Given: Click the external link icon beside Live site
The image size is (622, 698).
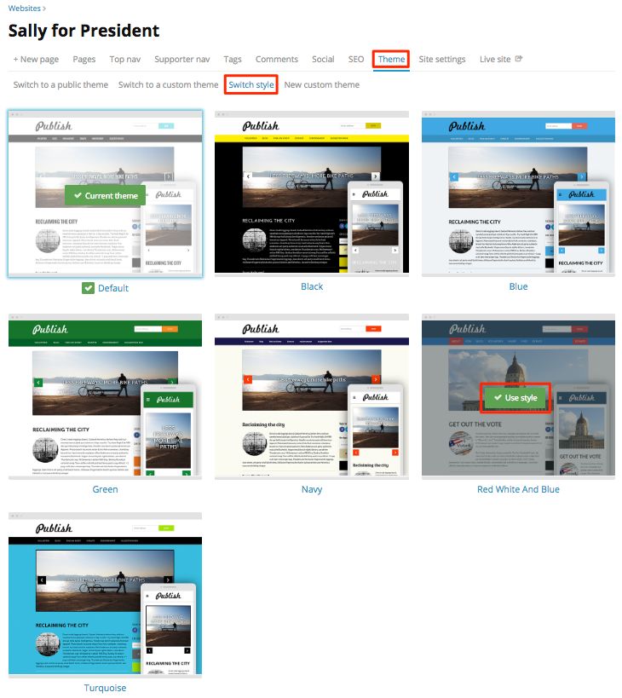Looking at the screenshot, I should coord(518,60).
